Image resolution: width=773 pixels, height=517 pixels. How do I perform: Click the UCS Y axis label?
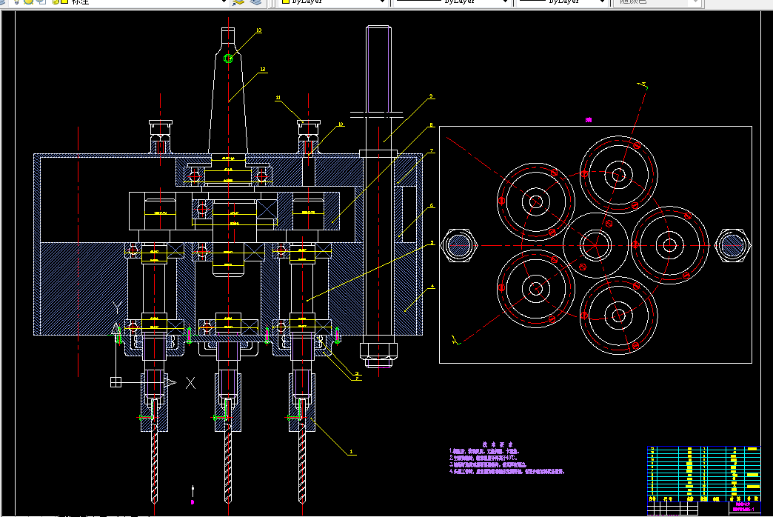117,308
